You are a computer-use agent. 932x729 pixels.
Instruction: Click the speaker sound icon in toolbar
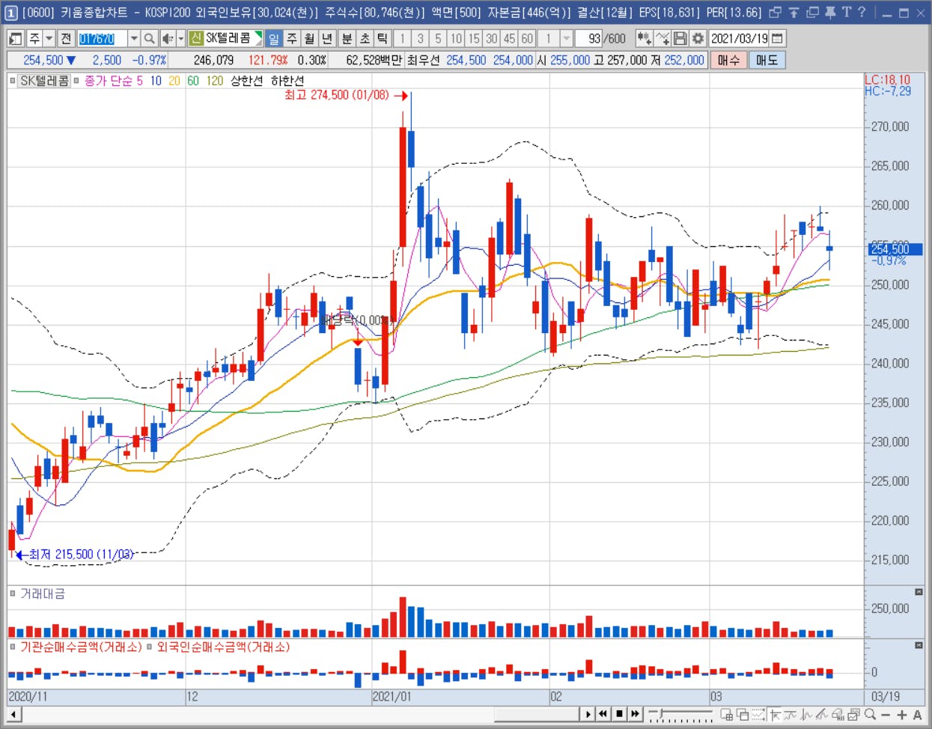(x=168, y=39)
